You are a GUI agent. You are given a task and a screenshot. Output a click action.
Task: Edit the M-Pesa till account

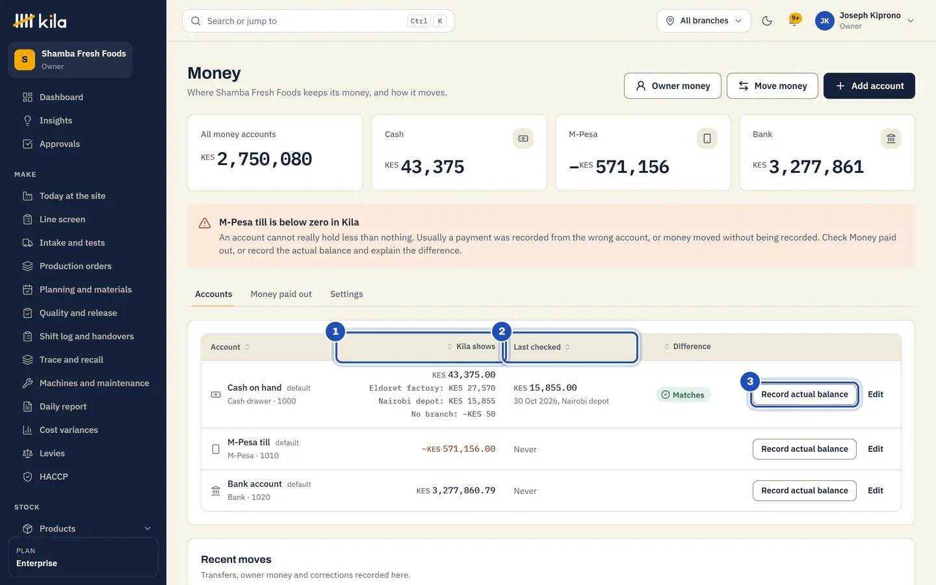(876, 449)
